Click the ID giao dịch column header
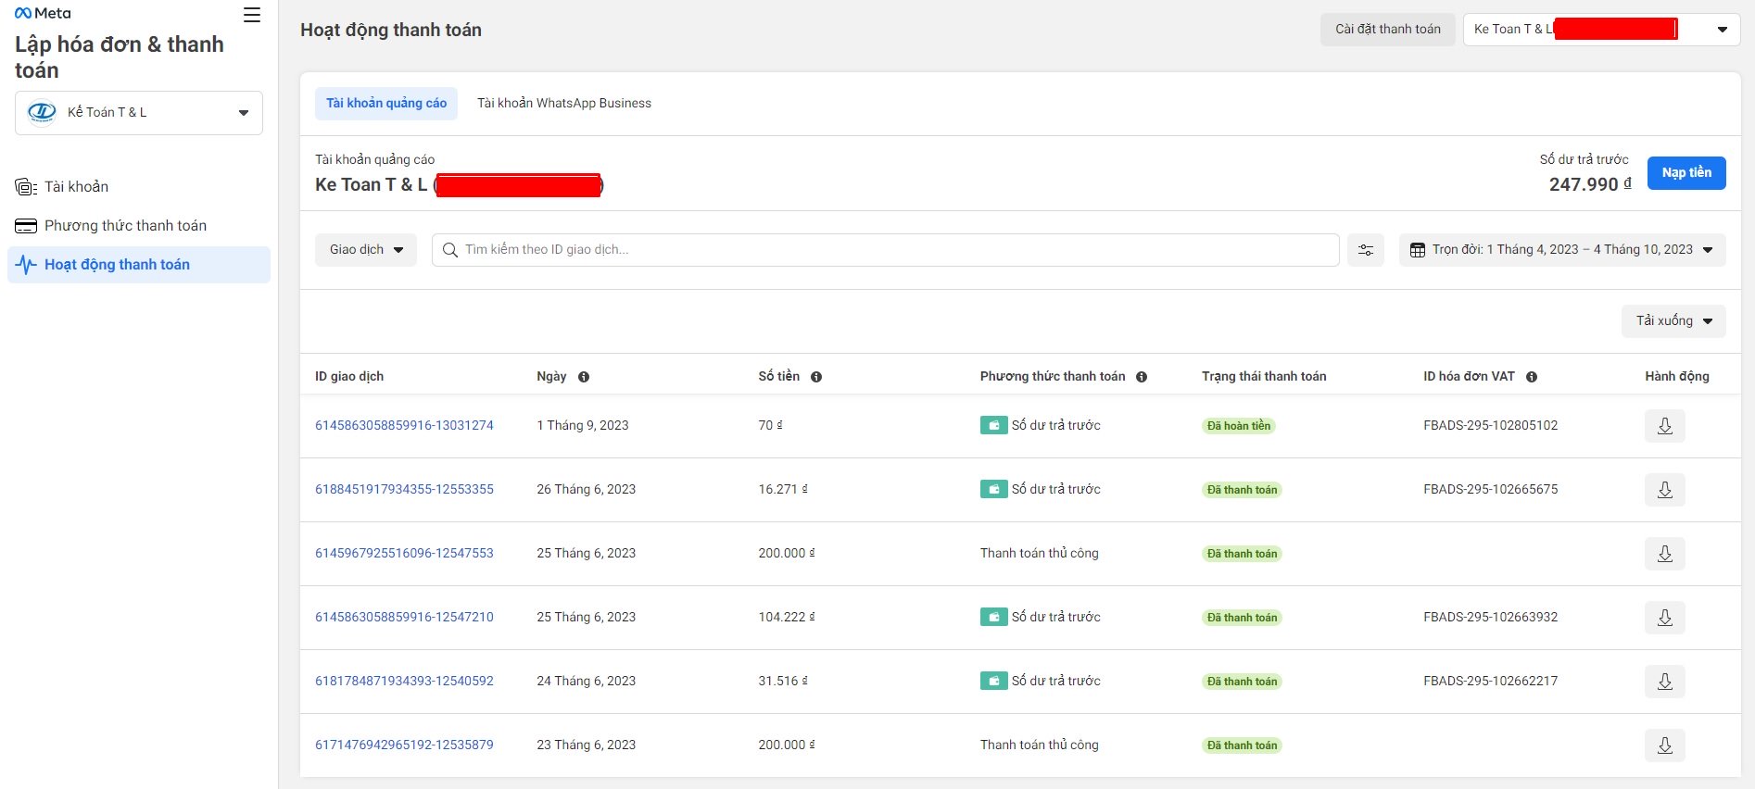 [x=349, y=377]
